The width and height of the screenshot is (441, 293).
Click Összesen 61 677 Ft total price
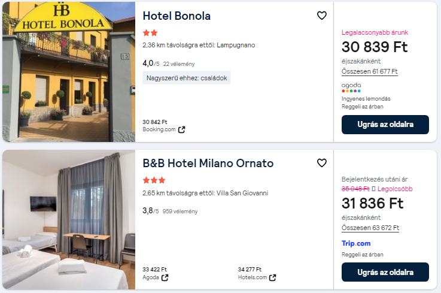point(370,72)
